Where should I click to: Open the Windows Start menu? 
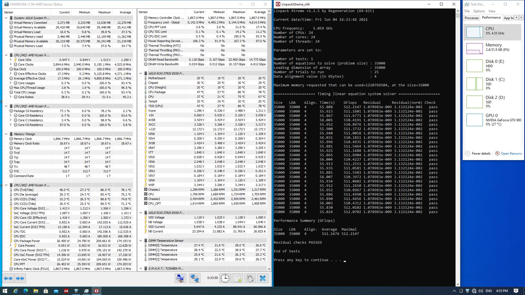[5, 291]
